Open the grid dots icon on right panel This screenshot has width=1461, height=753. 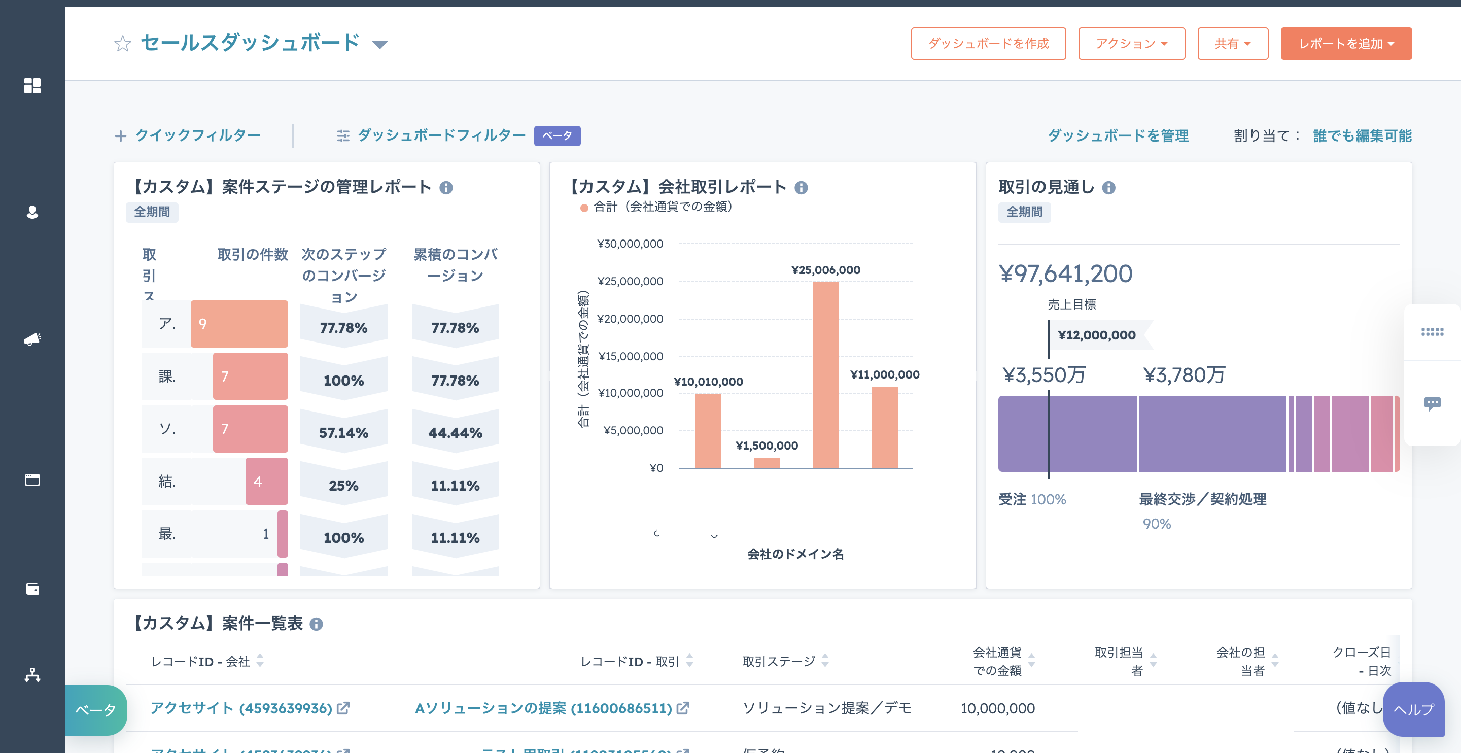(1432, 332)
